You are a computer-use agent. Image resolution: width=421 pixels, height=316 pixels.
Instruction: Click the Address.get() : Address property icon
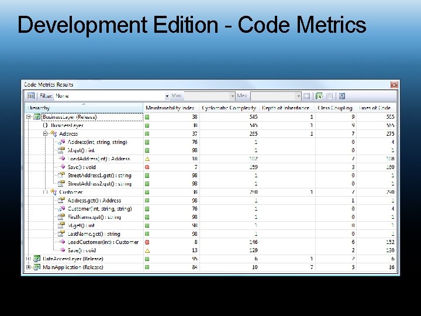(61, 200)
